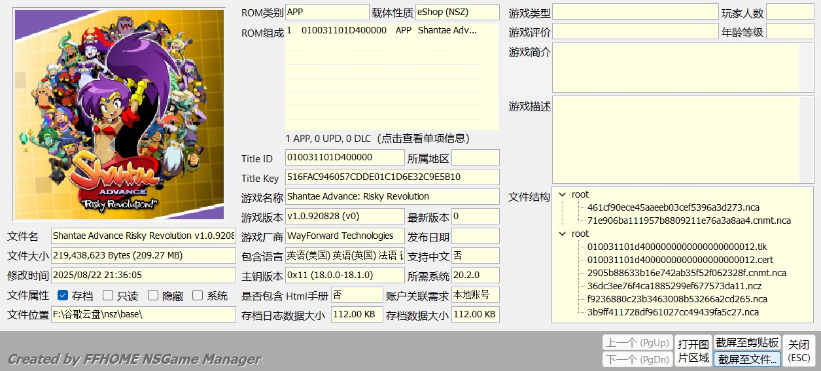Enable the 隐藏 (hidden) checkbox
Viewport: 821px width, 371px height.
(153, 295)
